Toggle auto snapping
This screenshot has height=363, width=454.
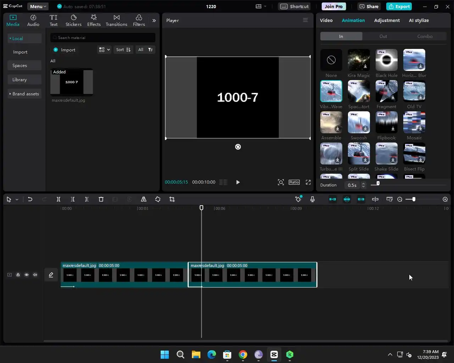347,199
